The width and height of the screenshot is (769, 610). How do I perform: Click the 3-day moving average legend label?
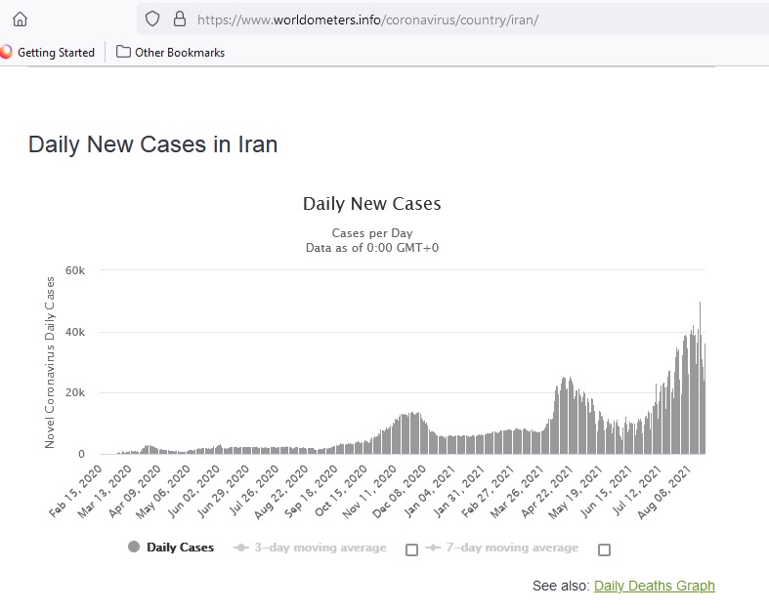coord(320,548)
